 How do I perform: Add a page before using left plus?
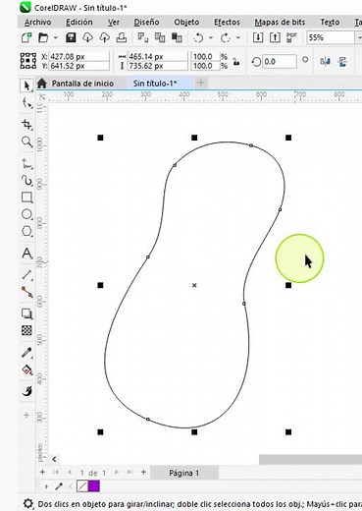coord(42,472)
